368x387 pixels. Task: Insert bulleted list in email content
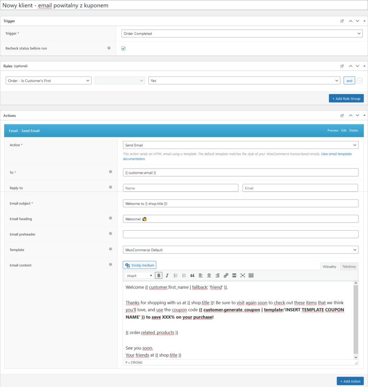(175, 276)
